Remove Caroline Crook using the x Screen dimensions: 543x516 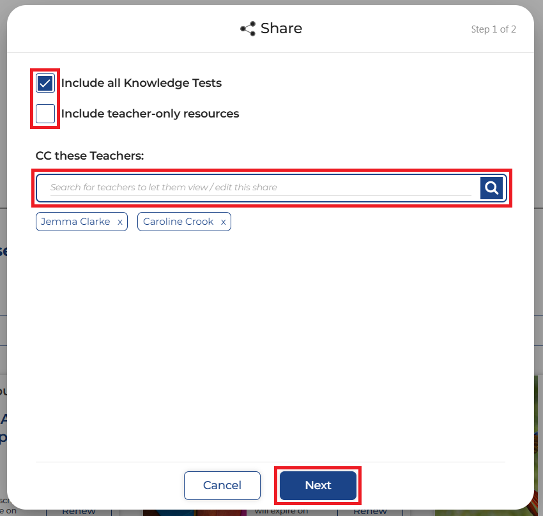223,222
